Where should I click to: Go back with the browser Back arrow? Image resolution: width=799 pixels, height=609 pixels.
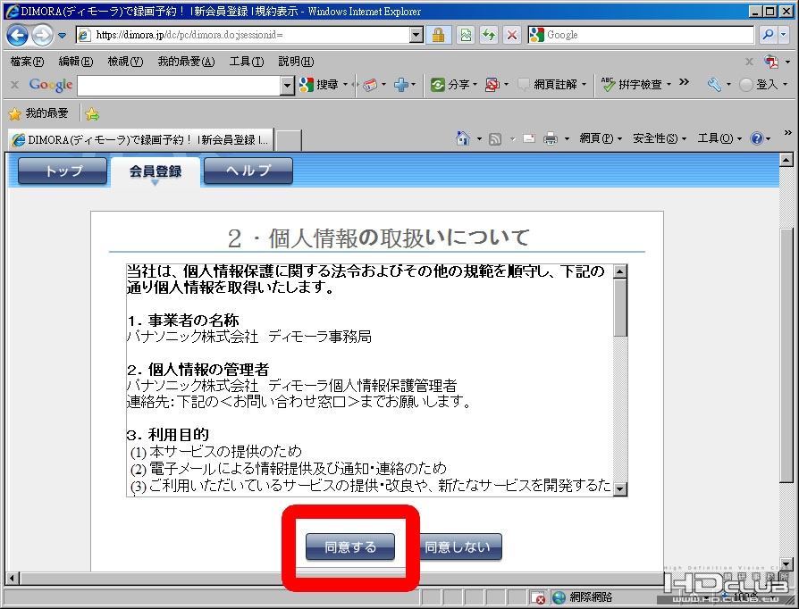pyautogui.click(x=18, y=35)
